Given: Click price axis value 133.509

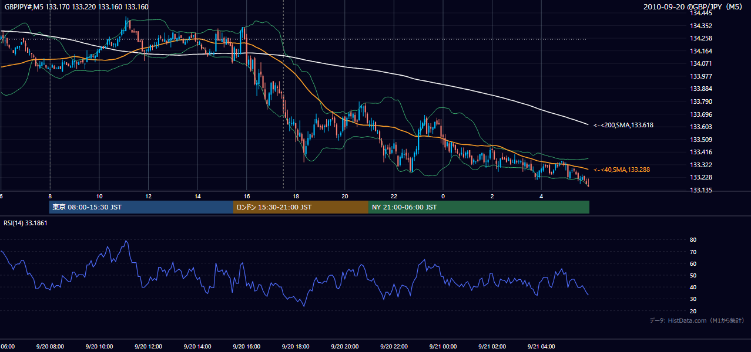Looking at the screenshot, I should point(700,140).
